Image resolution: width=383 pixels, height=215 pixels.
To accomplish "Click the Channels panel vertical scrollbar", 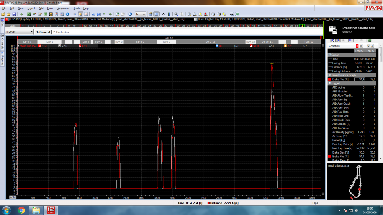I will (381, 102).
